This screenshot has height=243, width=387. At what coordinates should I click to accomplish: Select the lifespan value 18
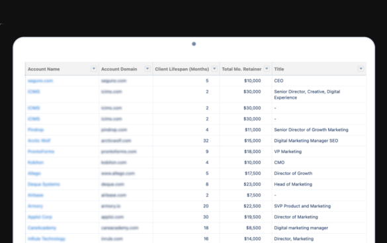(x=206, y=228)
